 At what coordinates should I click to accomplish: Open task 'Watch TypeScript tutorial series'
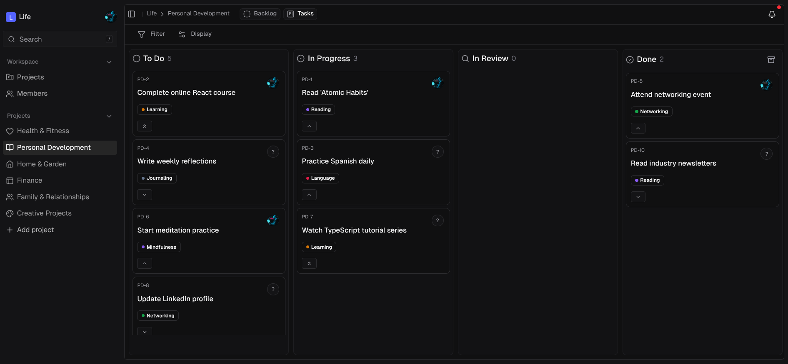pos(354,230)
